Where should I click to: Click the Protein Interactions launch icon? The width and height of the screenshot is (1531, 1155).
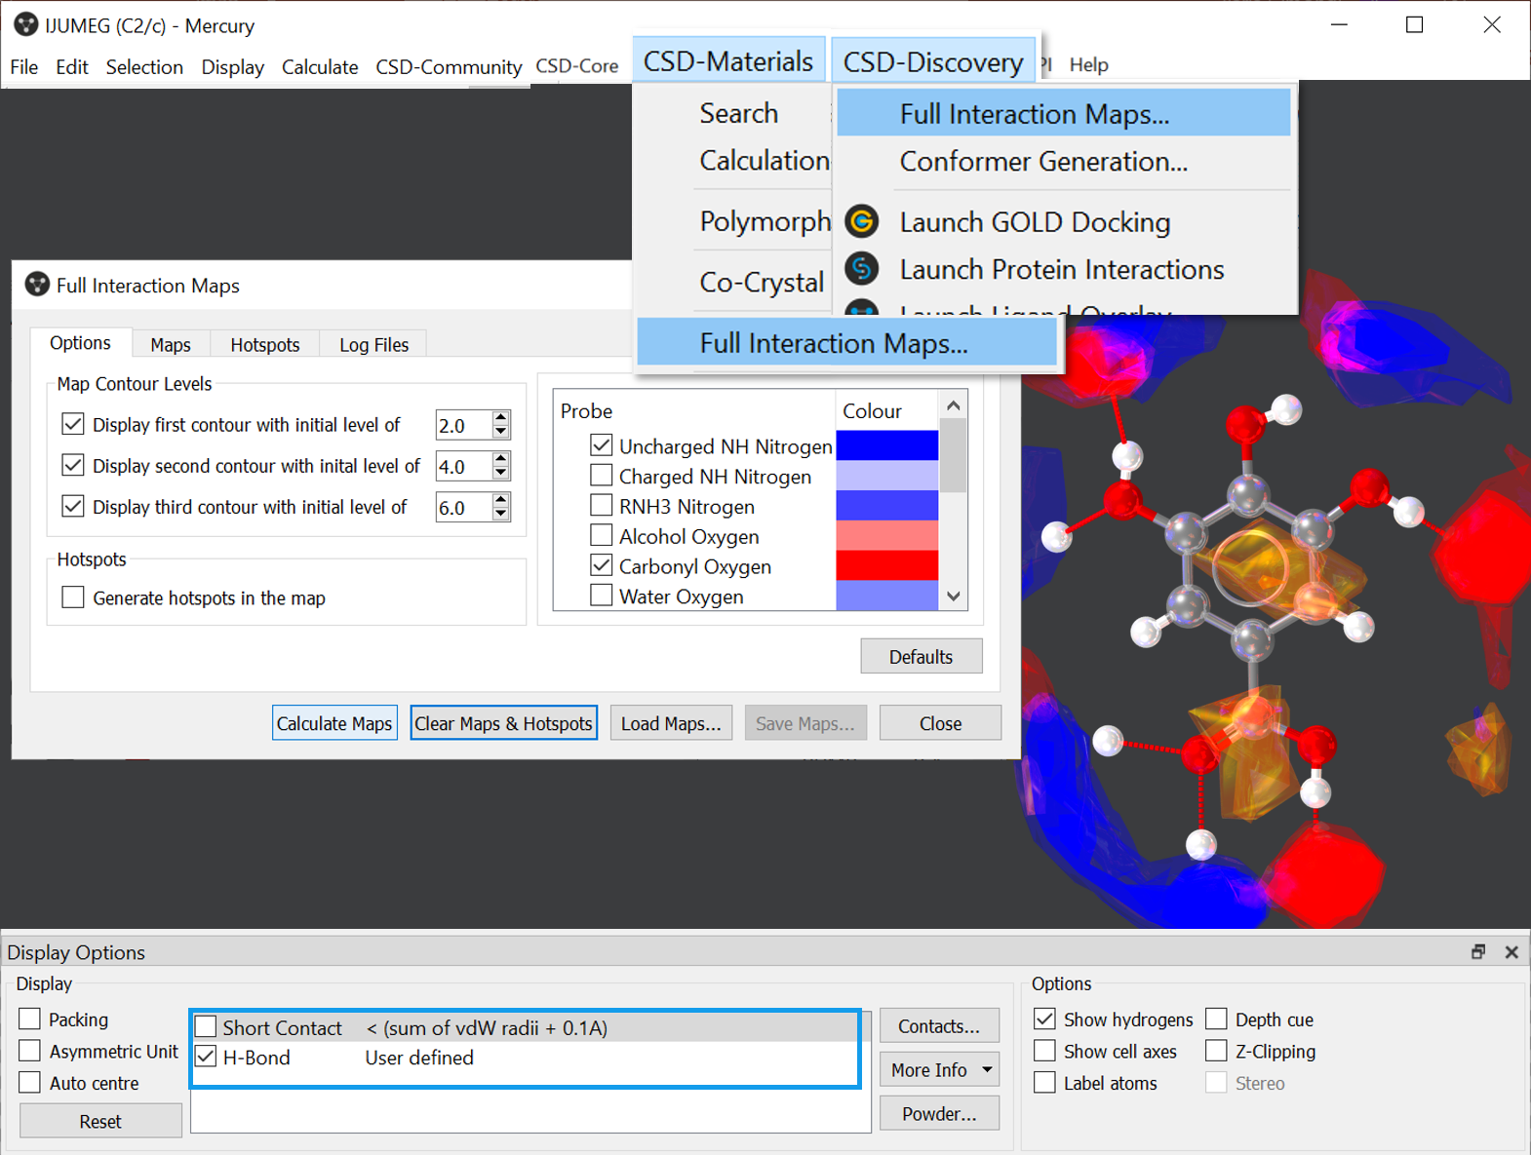tap(861, 269)
